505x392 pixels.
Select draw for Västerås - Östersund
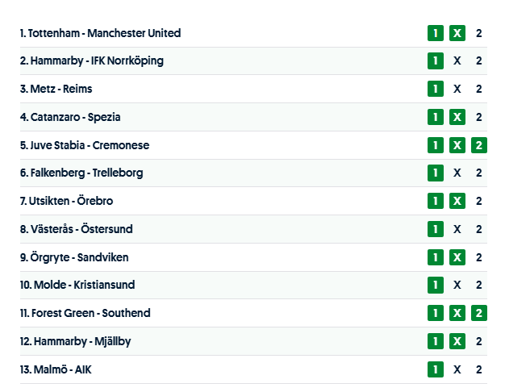point(457,229)
